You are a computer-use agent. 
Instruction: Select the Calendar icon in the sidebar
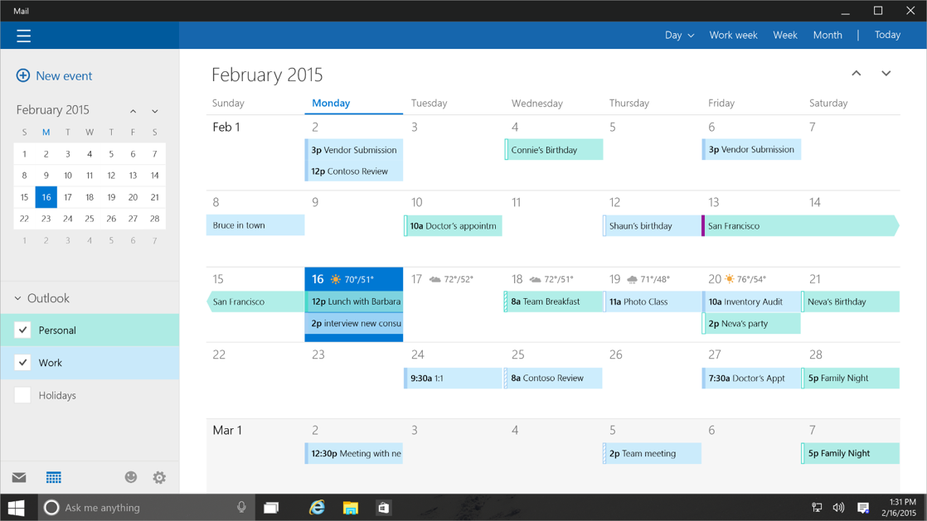pyautogui.click(x=54, y=477)
